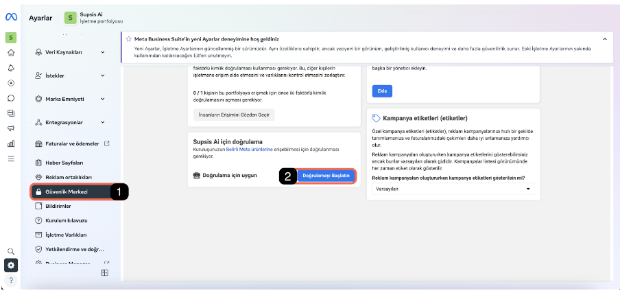The width and height of the screenshot is (620, 291).
Task: Open Kurulum kılavuzu menu item
Action: point(61,220)
